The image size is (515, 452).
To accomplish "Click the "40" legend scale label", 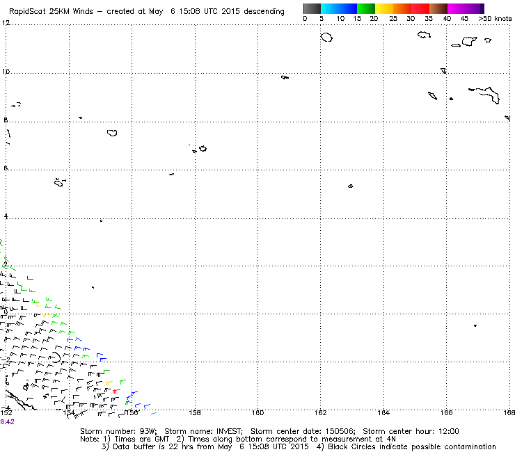I will point(447,19).
